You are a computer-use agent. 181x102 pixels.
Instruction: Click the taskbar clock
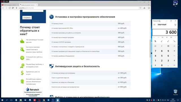click(173, 100)
